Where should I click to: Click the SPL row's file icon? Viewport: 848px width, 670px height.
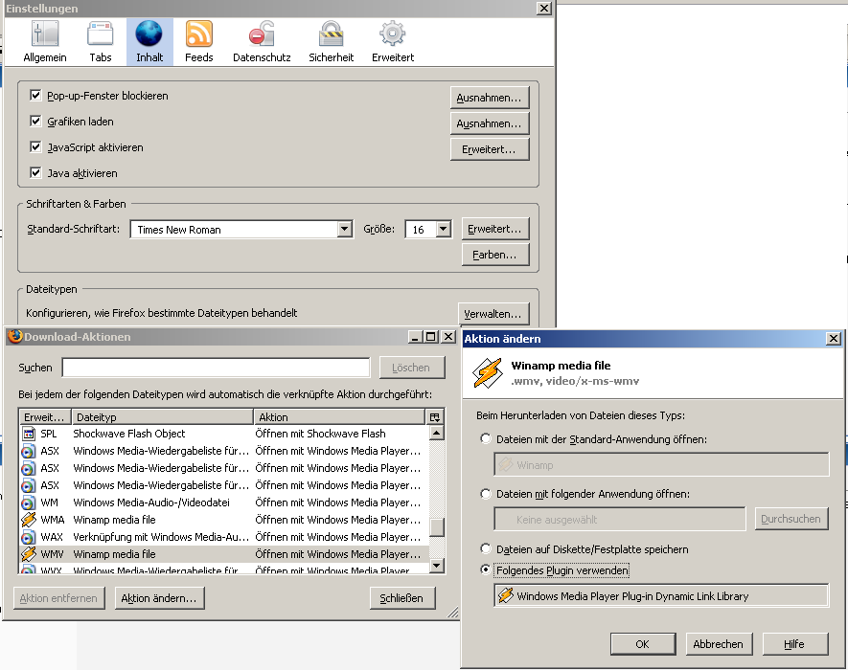pos(29,434)
